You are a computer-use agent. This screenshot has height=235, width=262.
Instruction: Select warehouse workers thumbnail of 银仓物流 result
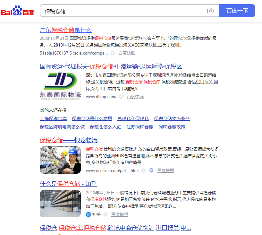60,160
